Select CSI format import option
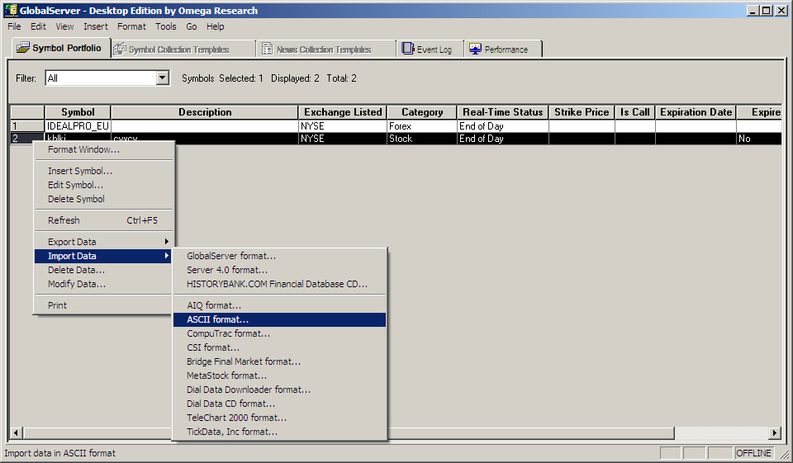 [280, 347]
